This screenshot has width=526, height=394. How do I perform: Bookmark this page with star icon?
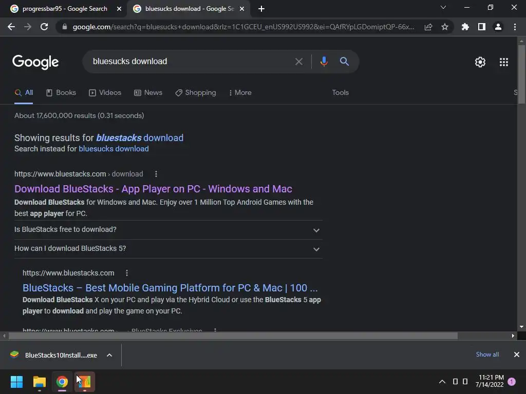pos(445,27)
